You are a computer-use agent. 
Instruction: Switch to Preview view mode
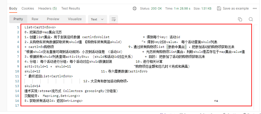point(53,19)
